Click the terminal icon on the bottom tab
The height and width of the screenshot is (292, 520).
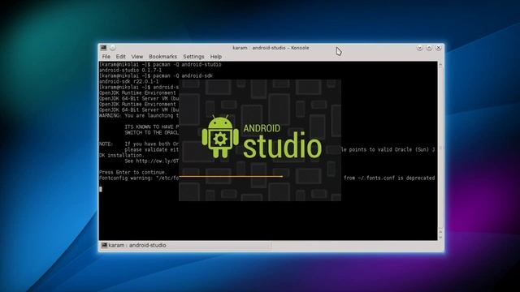click(104, 245)
